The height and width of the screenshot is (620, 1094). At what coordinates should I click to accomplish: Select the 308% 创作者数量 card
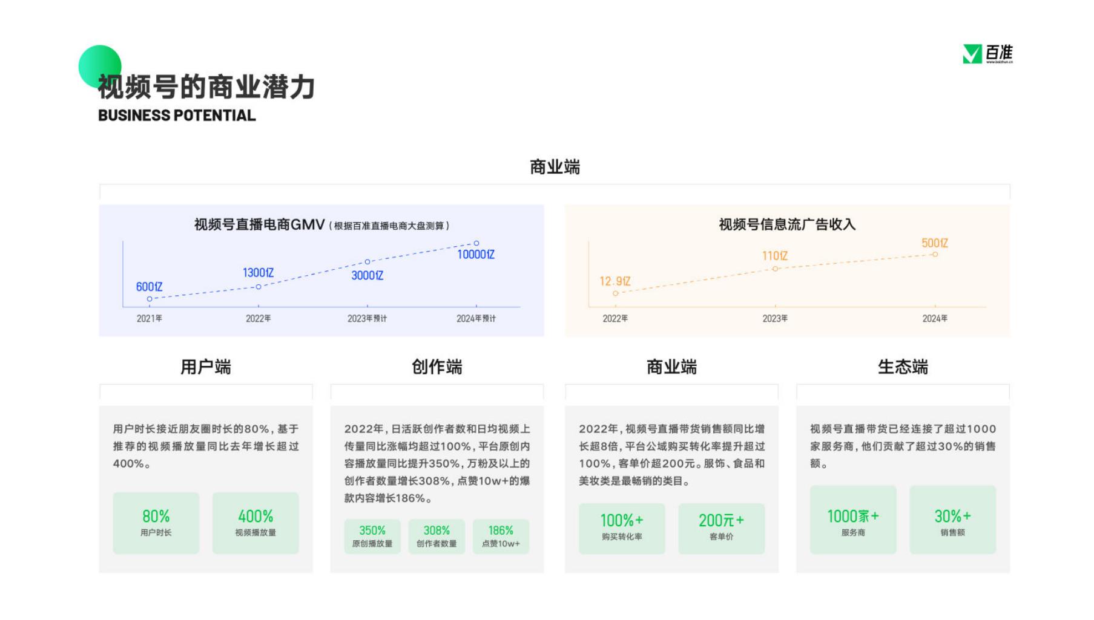pos(437,537)
